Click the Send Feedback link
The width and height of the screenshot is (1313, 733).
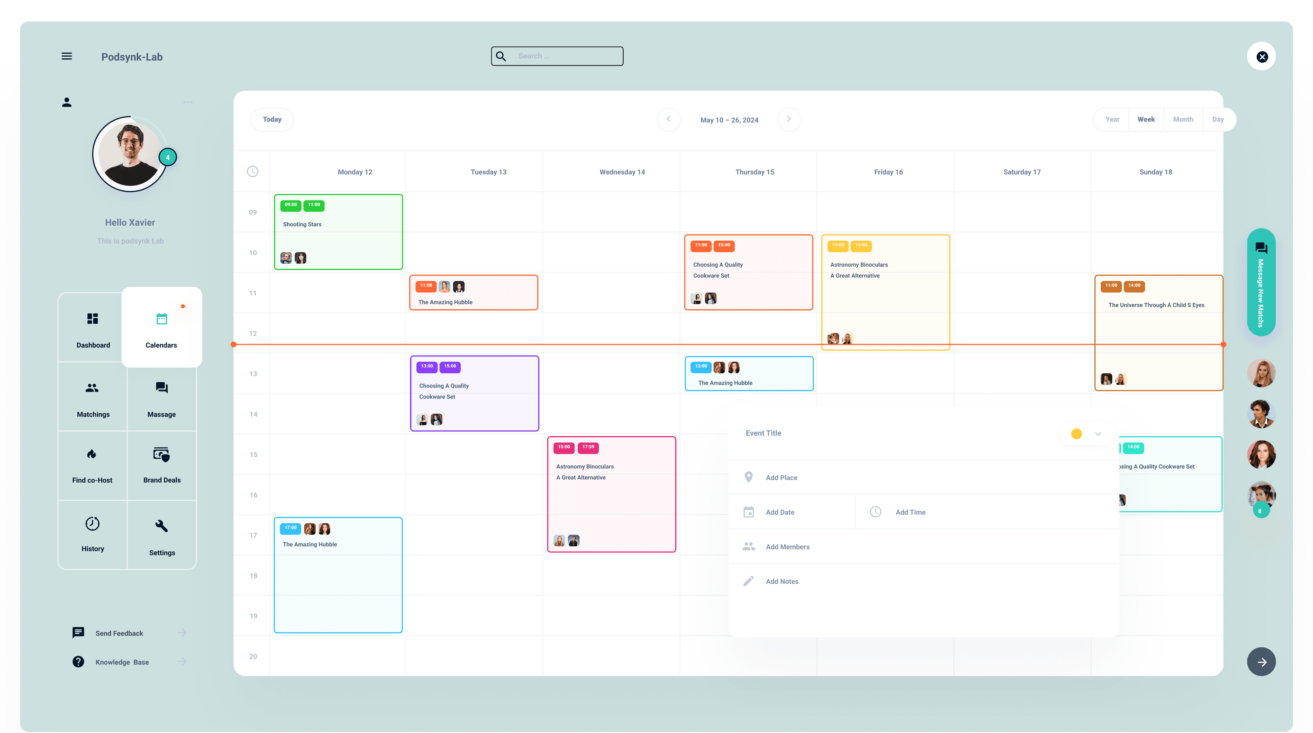click(119, 633)
